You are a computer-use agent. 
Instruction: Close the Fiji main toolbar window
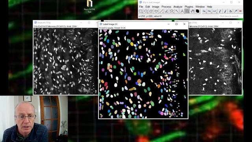pos(239,2)
